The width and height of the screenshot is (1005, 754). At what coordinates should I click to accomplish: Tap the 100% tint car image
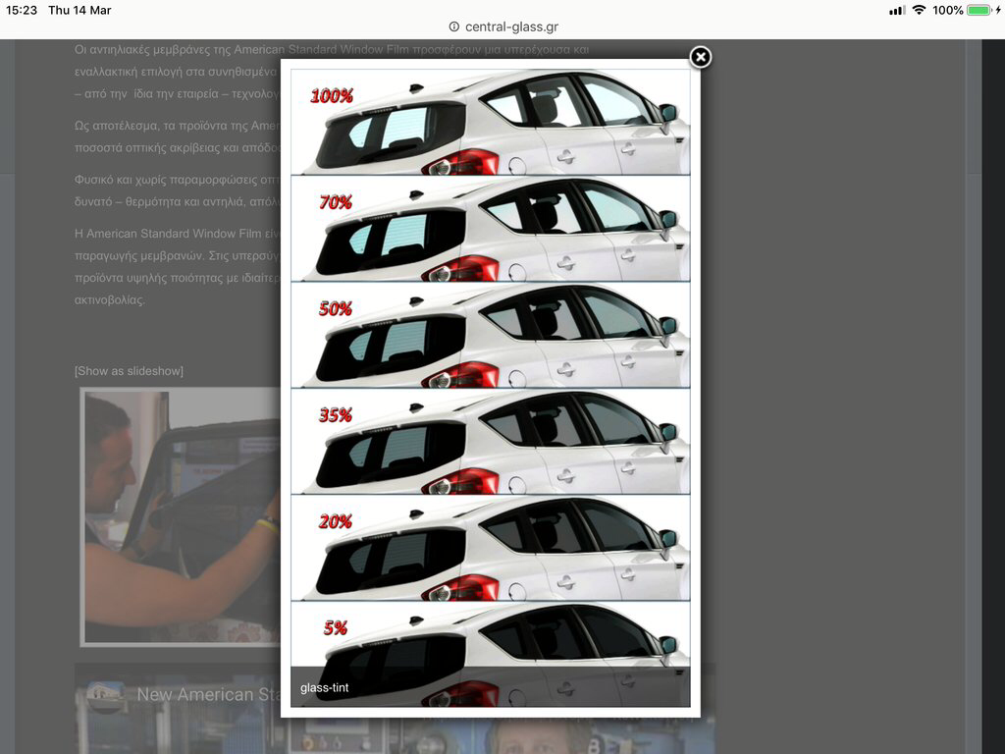[491, 122]
